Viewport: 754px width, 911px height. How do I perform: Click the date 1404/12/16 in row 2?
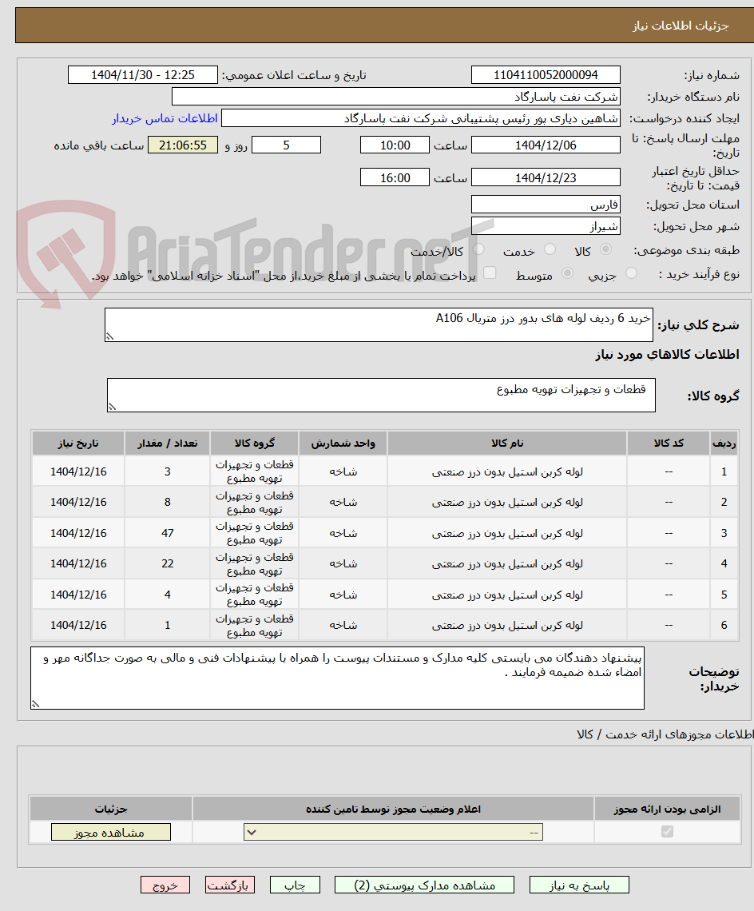[78, 502]
